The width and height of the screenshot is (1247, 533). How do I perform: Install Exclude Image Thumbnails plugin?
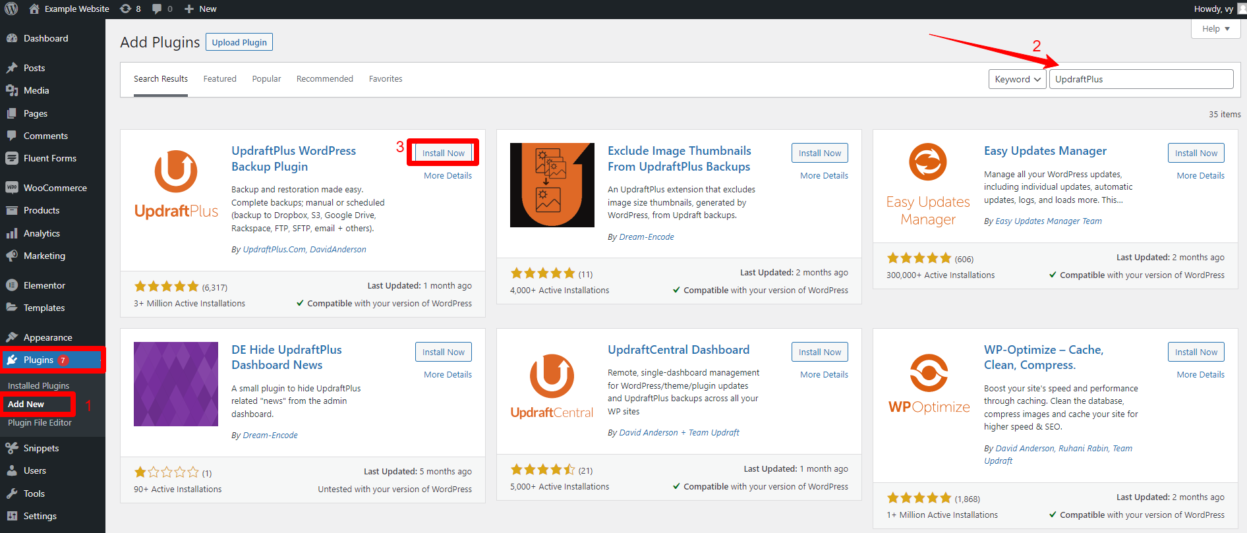tap(820, 153)
